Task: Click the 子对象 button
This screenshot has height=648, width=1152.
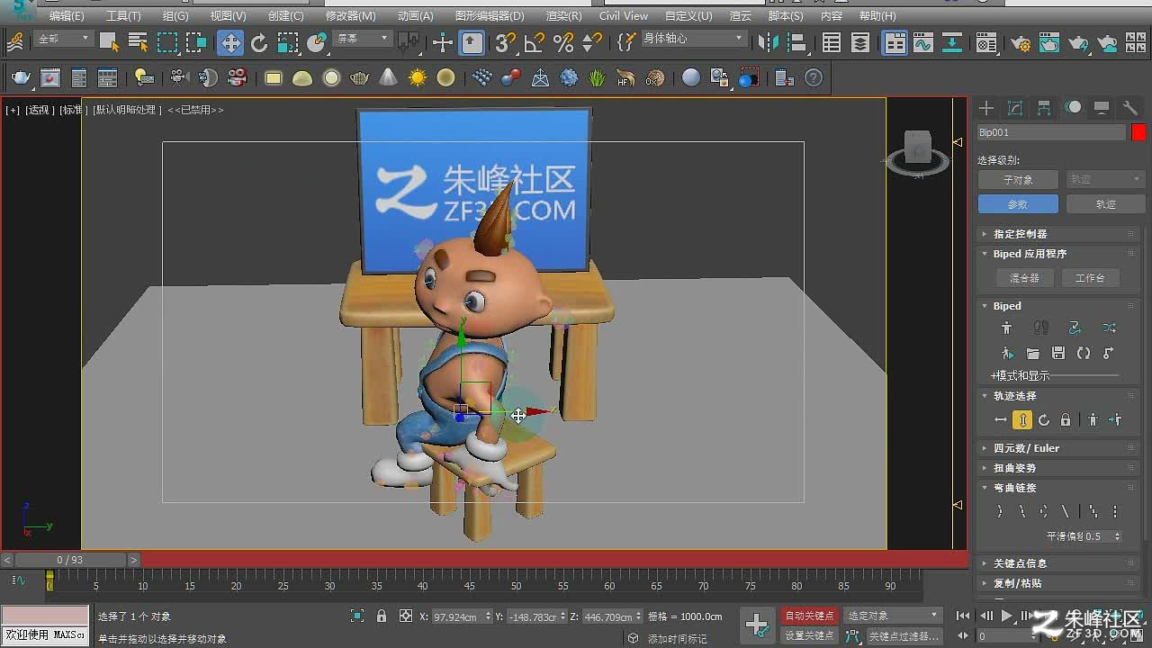Action: [x=1018, y=180]
